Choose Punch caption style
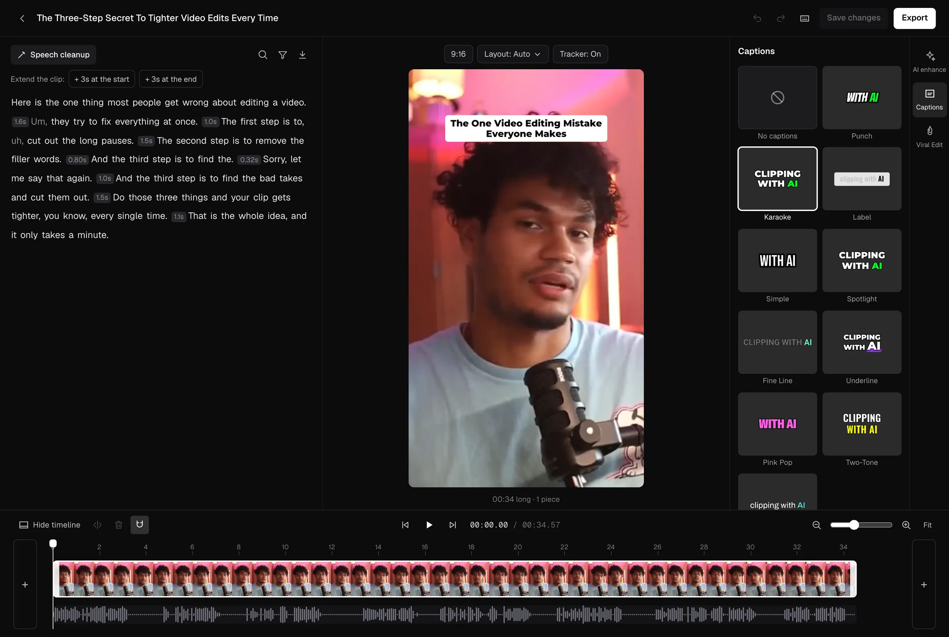Viewport: 949px width, 637px height. point(861,98)
